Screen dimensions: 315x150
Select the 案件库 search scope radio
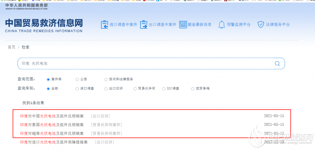pos(48,79)
